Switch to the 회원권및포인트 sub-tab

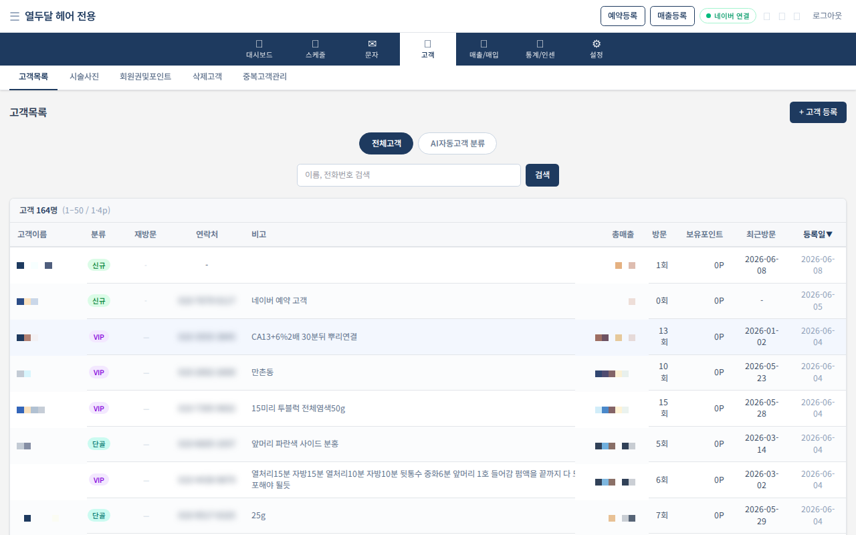[145, 77]
